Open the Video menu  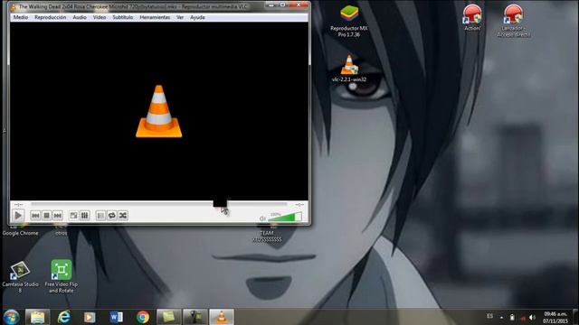pyautogui.click(x=100, y=17)
